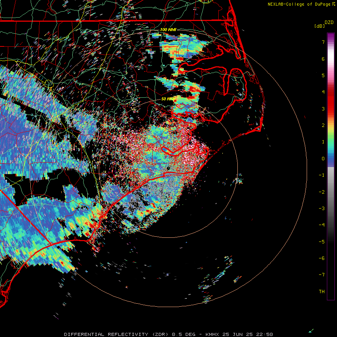Image resolution: width=337 pixels, height=337 pixels.
Task: Click the 7 dB value on color scale
Action: [323, 42]
